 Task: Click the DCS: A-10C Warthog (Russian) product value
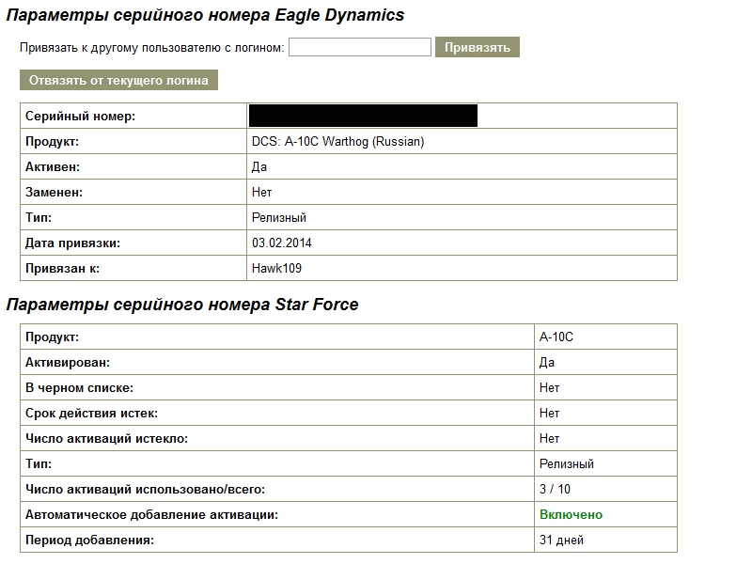pos(338,142)
